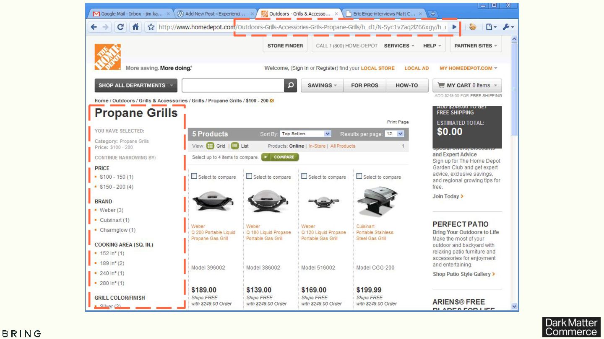Open the Results per page dropdown
The image size is (604, 339).
[395, 134]
